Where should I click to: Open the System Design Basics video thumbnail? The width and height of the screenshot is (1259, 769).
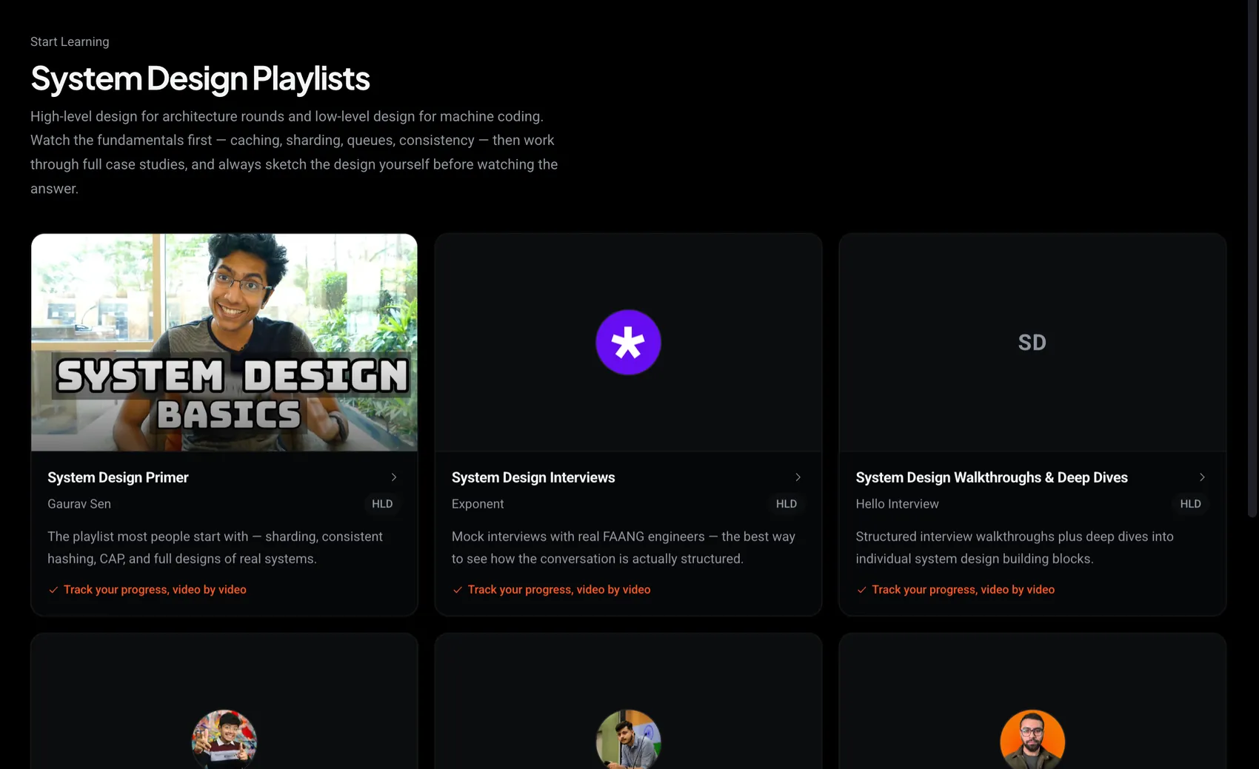pos(224,343)
